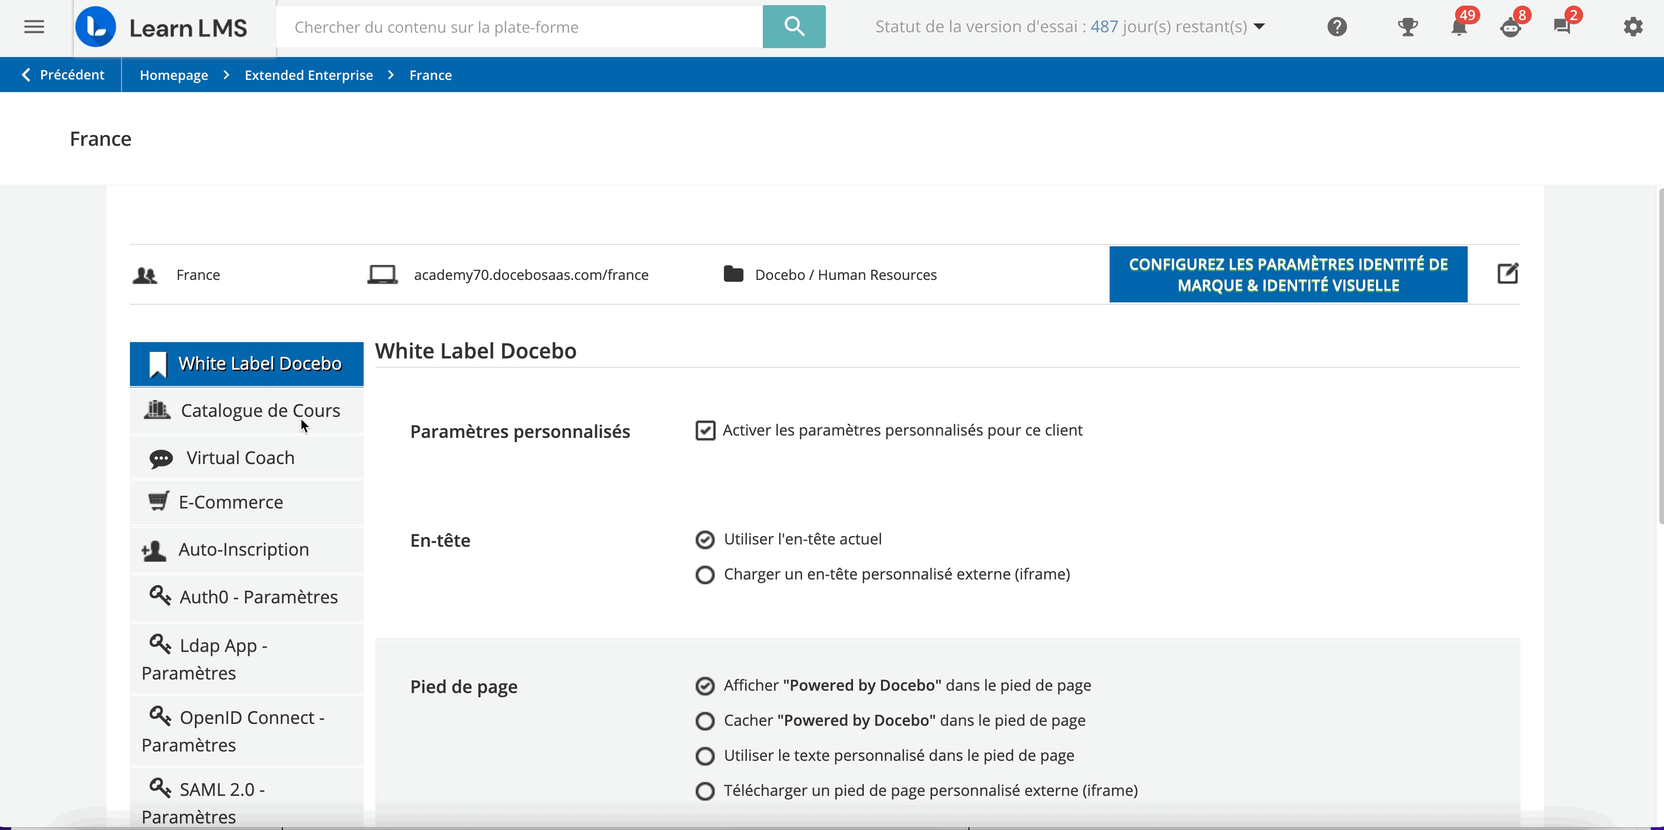1664x830 pixels.
Task: Click the breadcrumb chevron after Homepage
Action: pyautogui.click(x=226, y=75)
